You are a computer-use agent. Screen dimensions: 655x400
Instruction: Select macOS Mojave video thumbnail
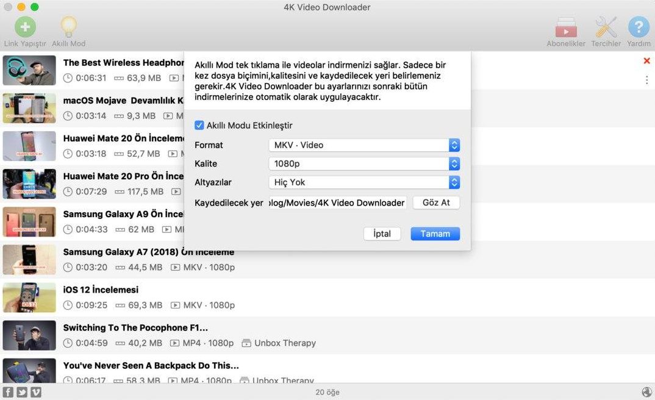click(x=29, y=108)
